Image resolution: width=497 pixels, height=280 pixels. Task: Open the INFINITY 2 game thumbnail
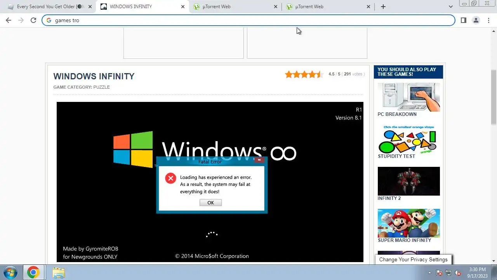409,181
